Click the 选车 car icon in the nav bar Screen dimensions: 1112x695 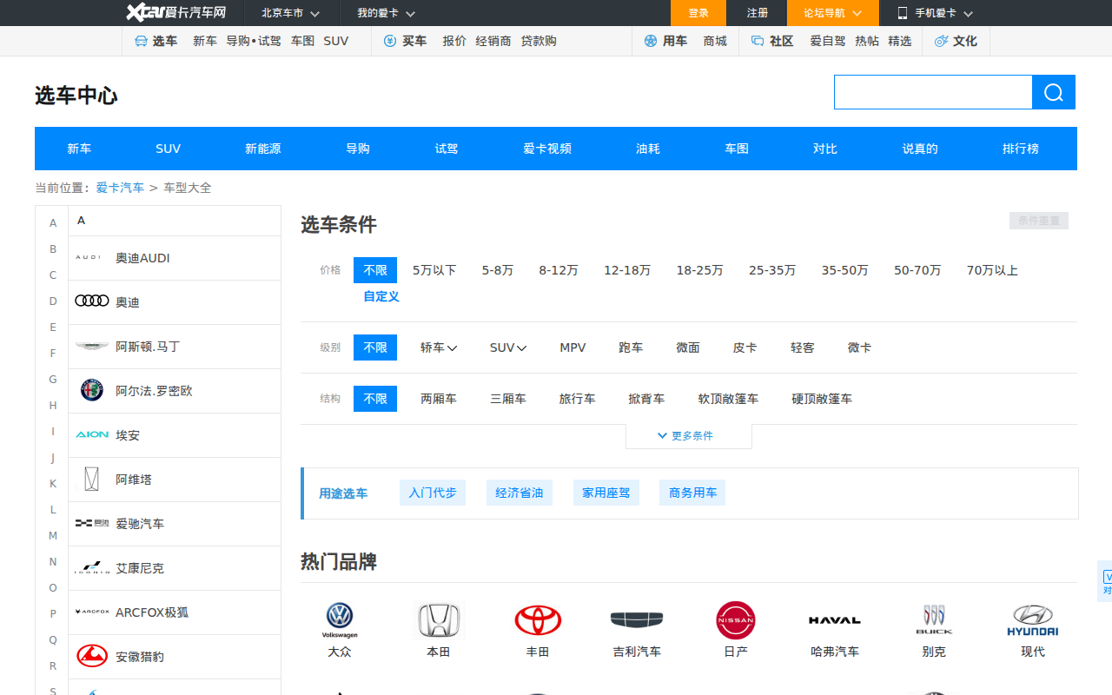click(x=141, y=41)
